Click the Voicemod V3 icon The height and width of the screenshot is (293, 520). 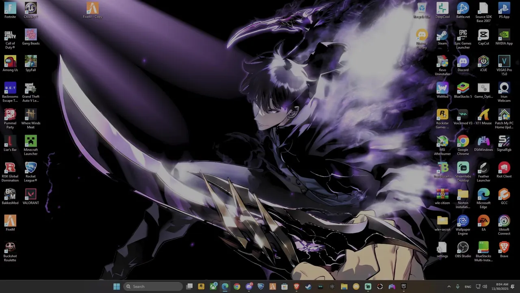(463, 117)
